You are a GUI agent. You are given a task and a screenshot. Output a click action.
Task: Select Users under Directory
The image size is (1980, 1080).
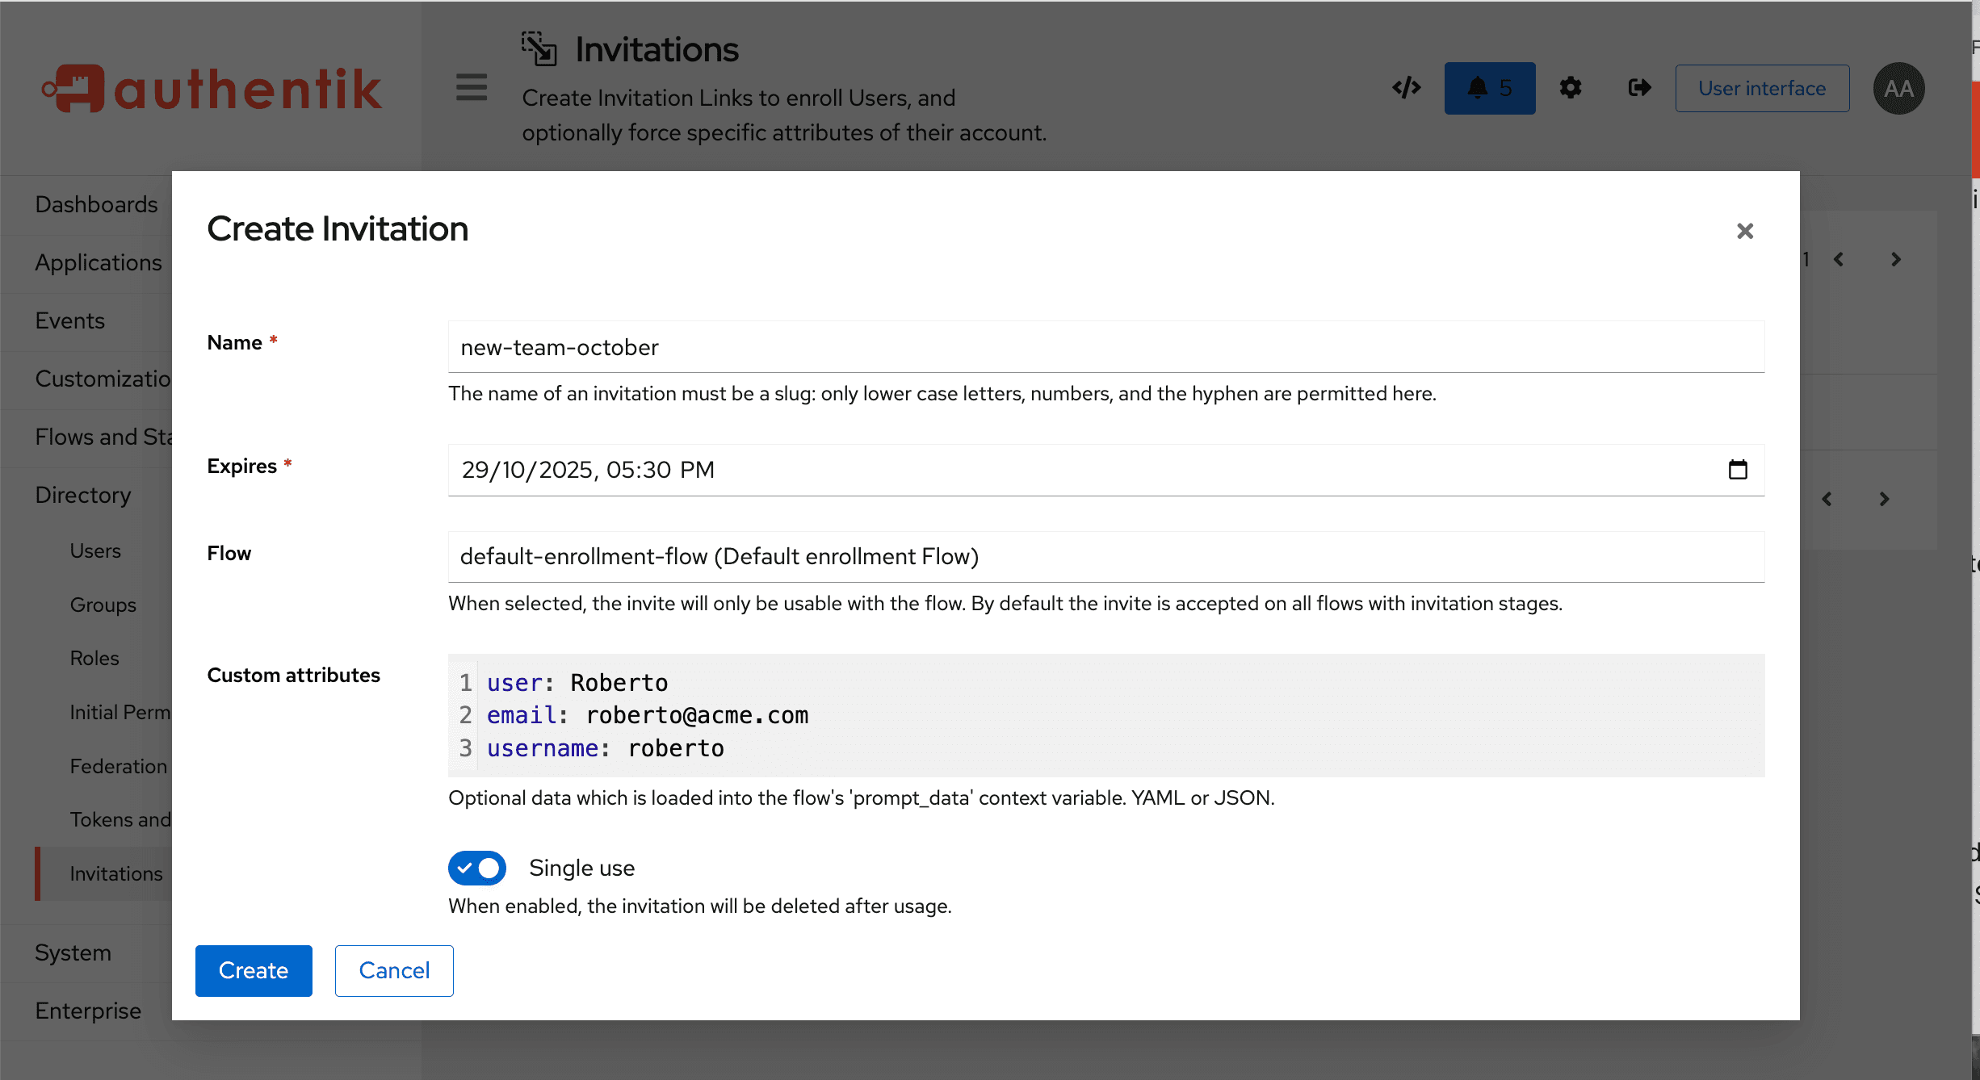point(95,550)
